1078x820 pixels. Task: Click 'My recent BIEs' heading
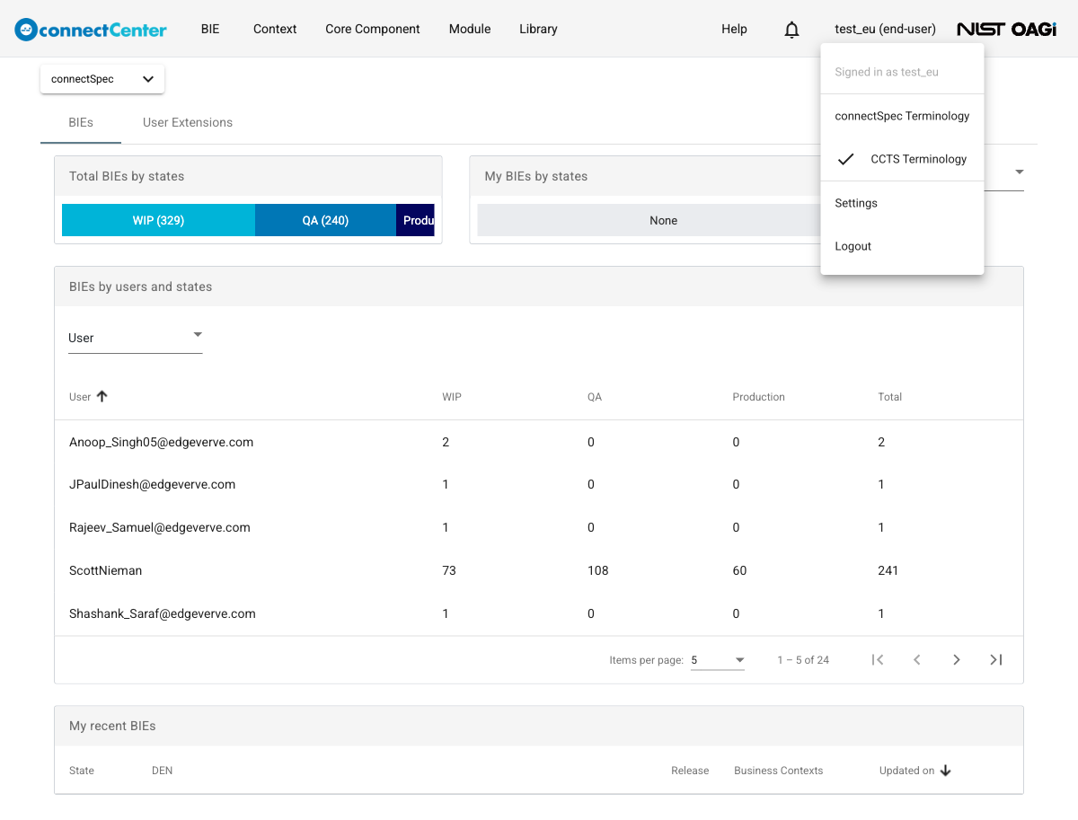point(112,726)
